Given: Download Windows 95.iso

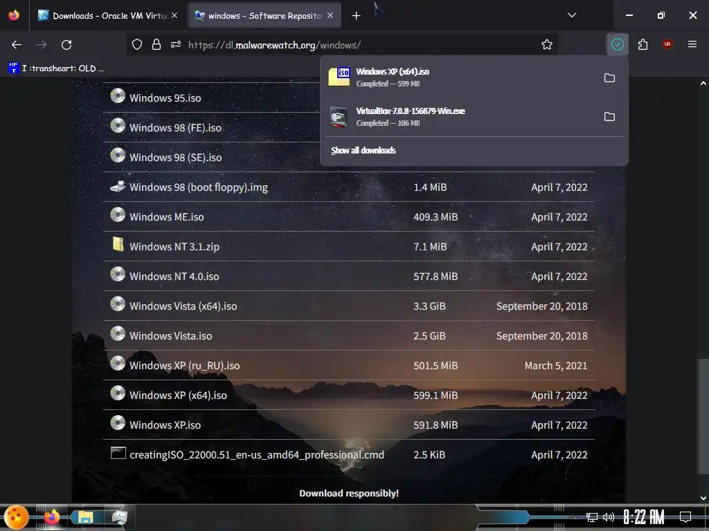Looking at the screenshot, I should (165, 98).
